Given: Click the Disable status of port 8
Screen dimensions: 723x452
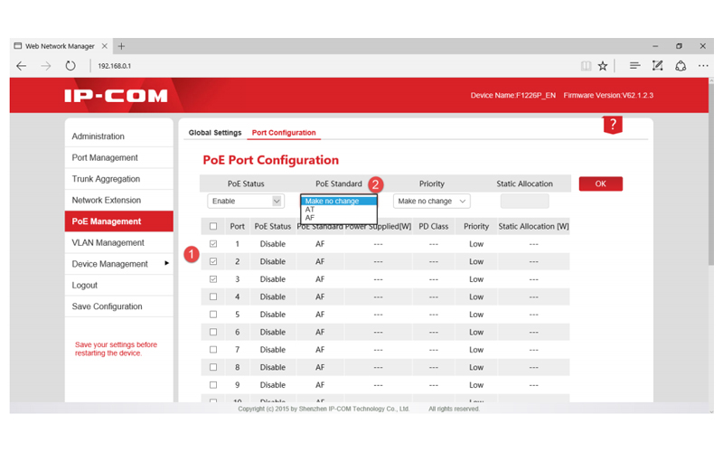Looking at the screenshot, I should [273, 367].
